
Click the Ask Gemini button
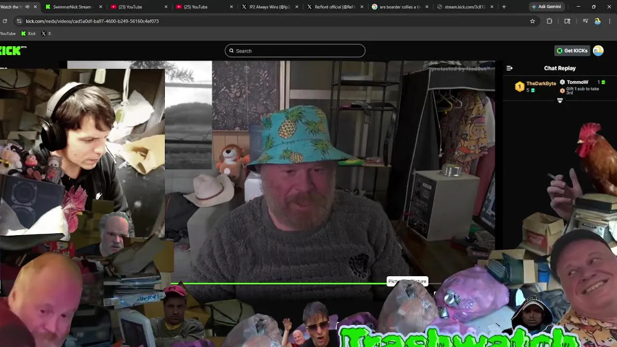click(546, 7)
